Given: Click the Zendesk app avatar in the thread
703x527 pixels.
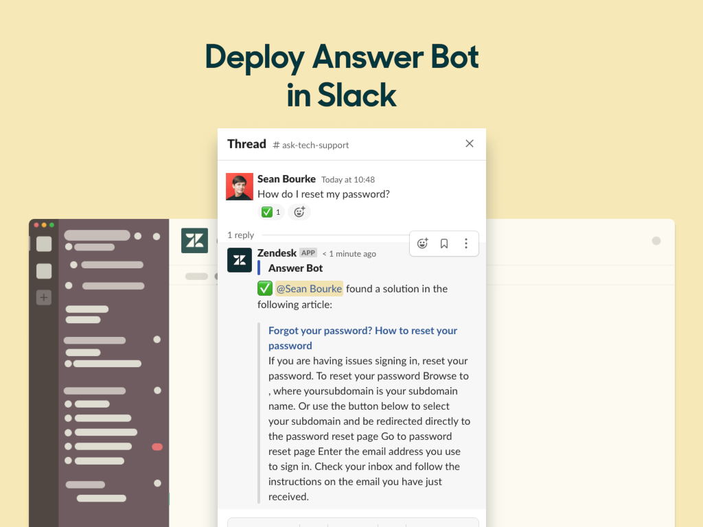Looking at the screenshot, I should pyautogui.click(x=240, y=260).
